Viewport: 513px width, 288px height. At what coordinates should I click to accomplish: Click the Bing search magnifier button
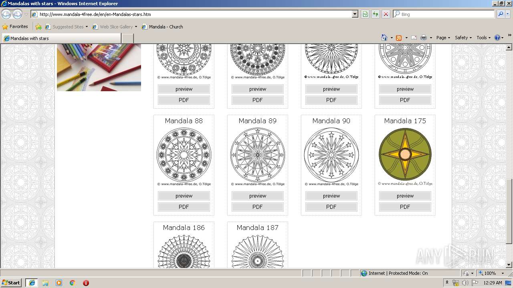point(500,14)
